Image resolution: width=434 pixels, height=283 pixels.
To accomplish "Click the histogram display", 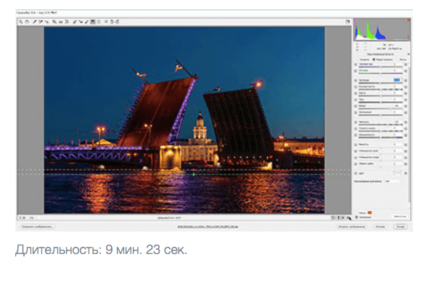I will click(382, 29).
